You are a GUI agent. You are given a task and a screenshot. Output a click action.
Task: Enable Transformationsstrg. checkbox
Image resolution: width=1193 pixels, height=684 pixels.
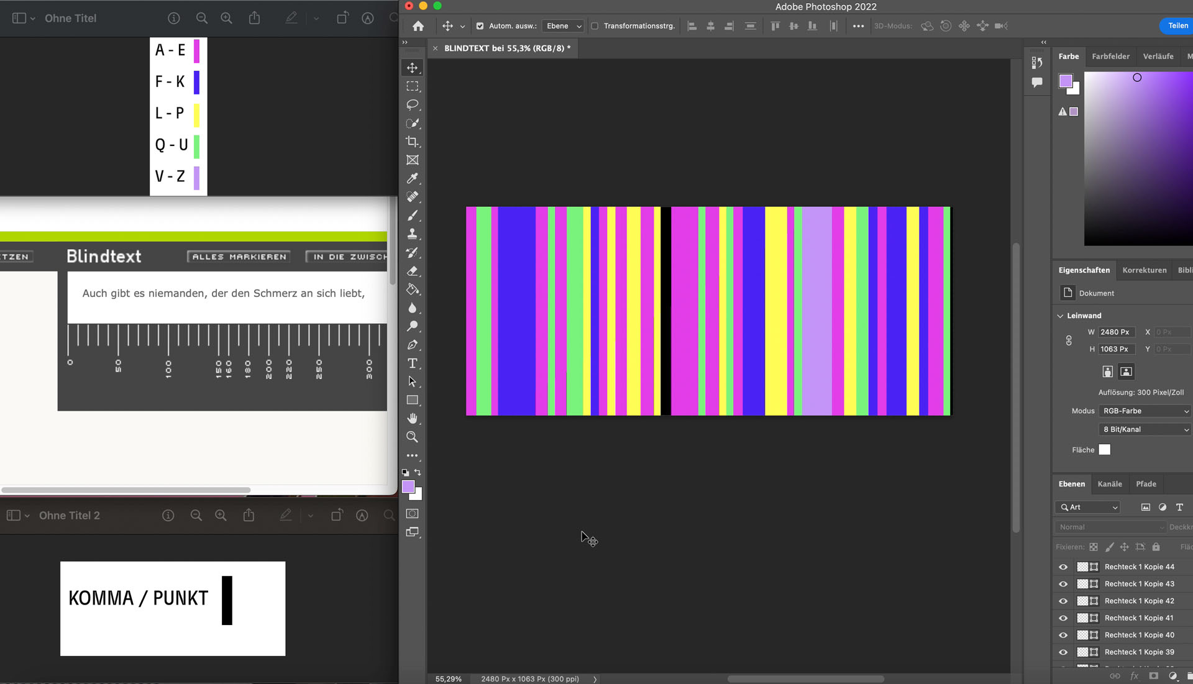595,26
